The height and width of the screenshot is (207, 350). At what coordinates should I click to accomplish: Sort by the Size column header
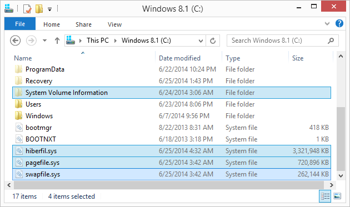[x=298, y=58]
